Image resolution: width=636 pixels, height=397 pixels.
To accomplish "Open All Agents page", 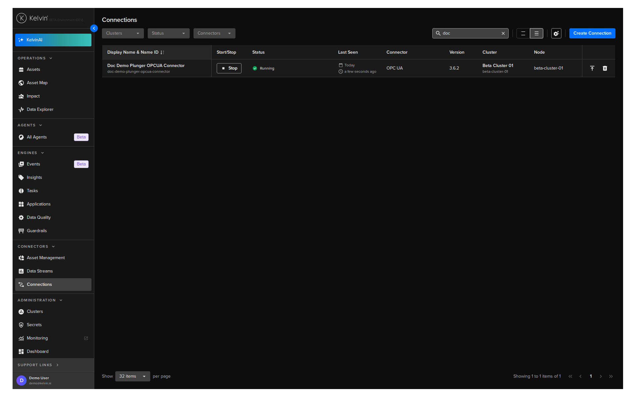I will [53, 137].
